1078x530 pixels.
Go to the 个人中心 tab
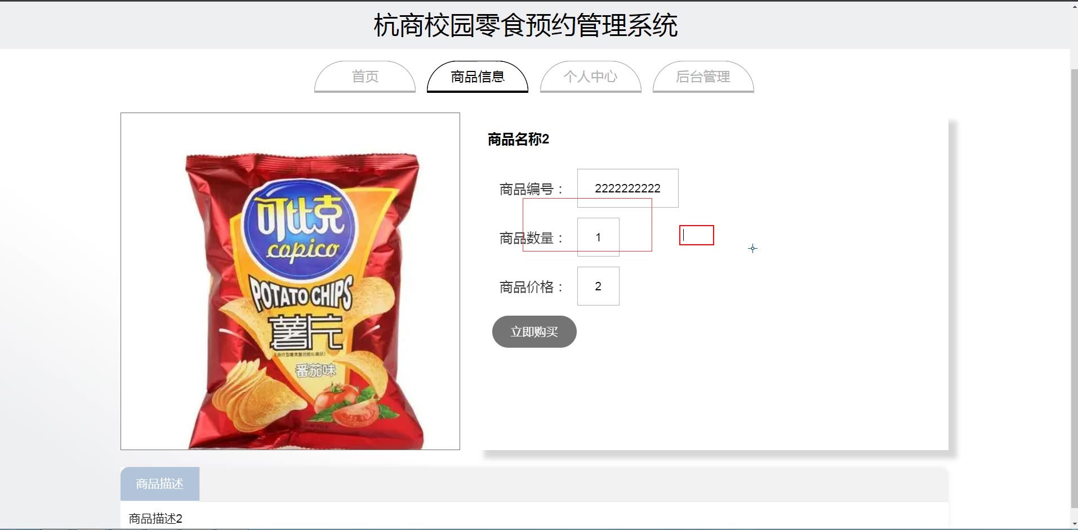coord(590,77)
